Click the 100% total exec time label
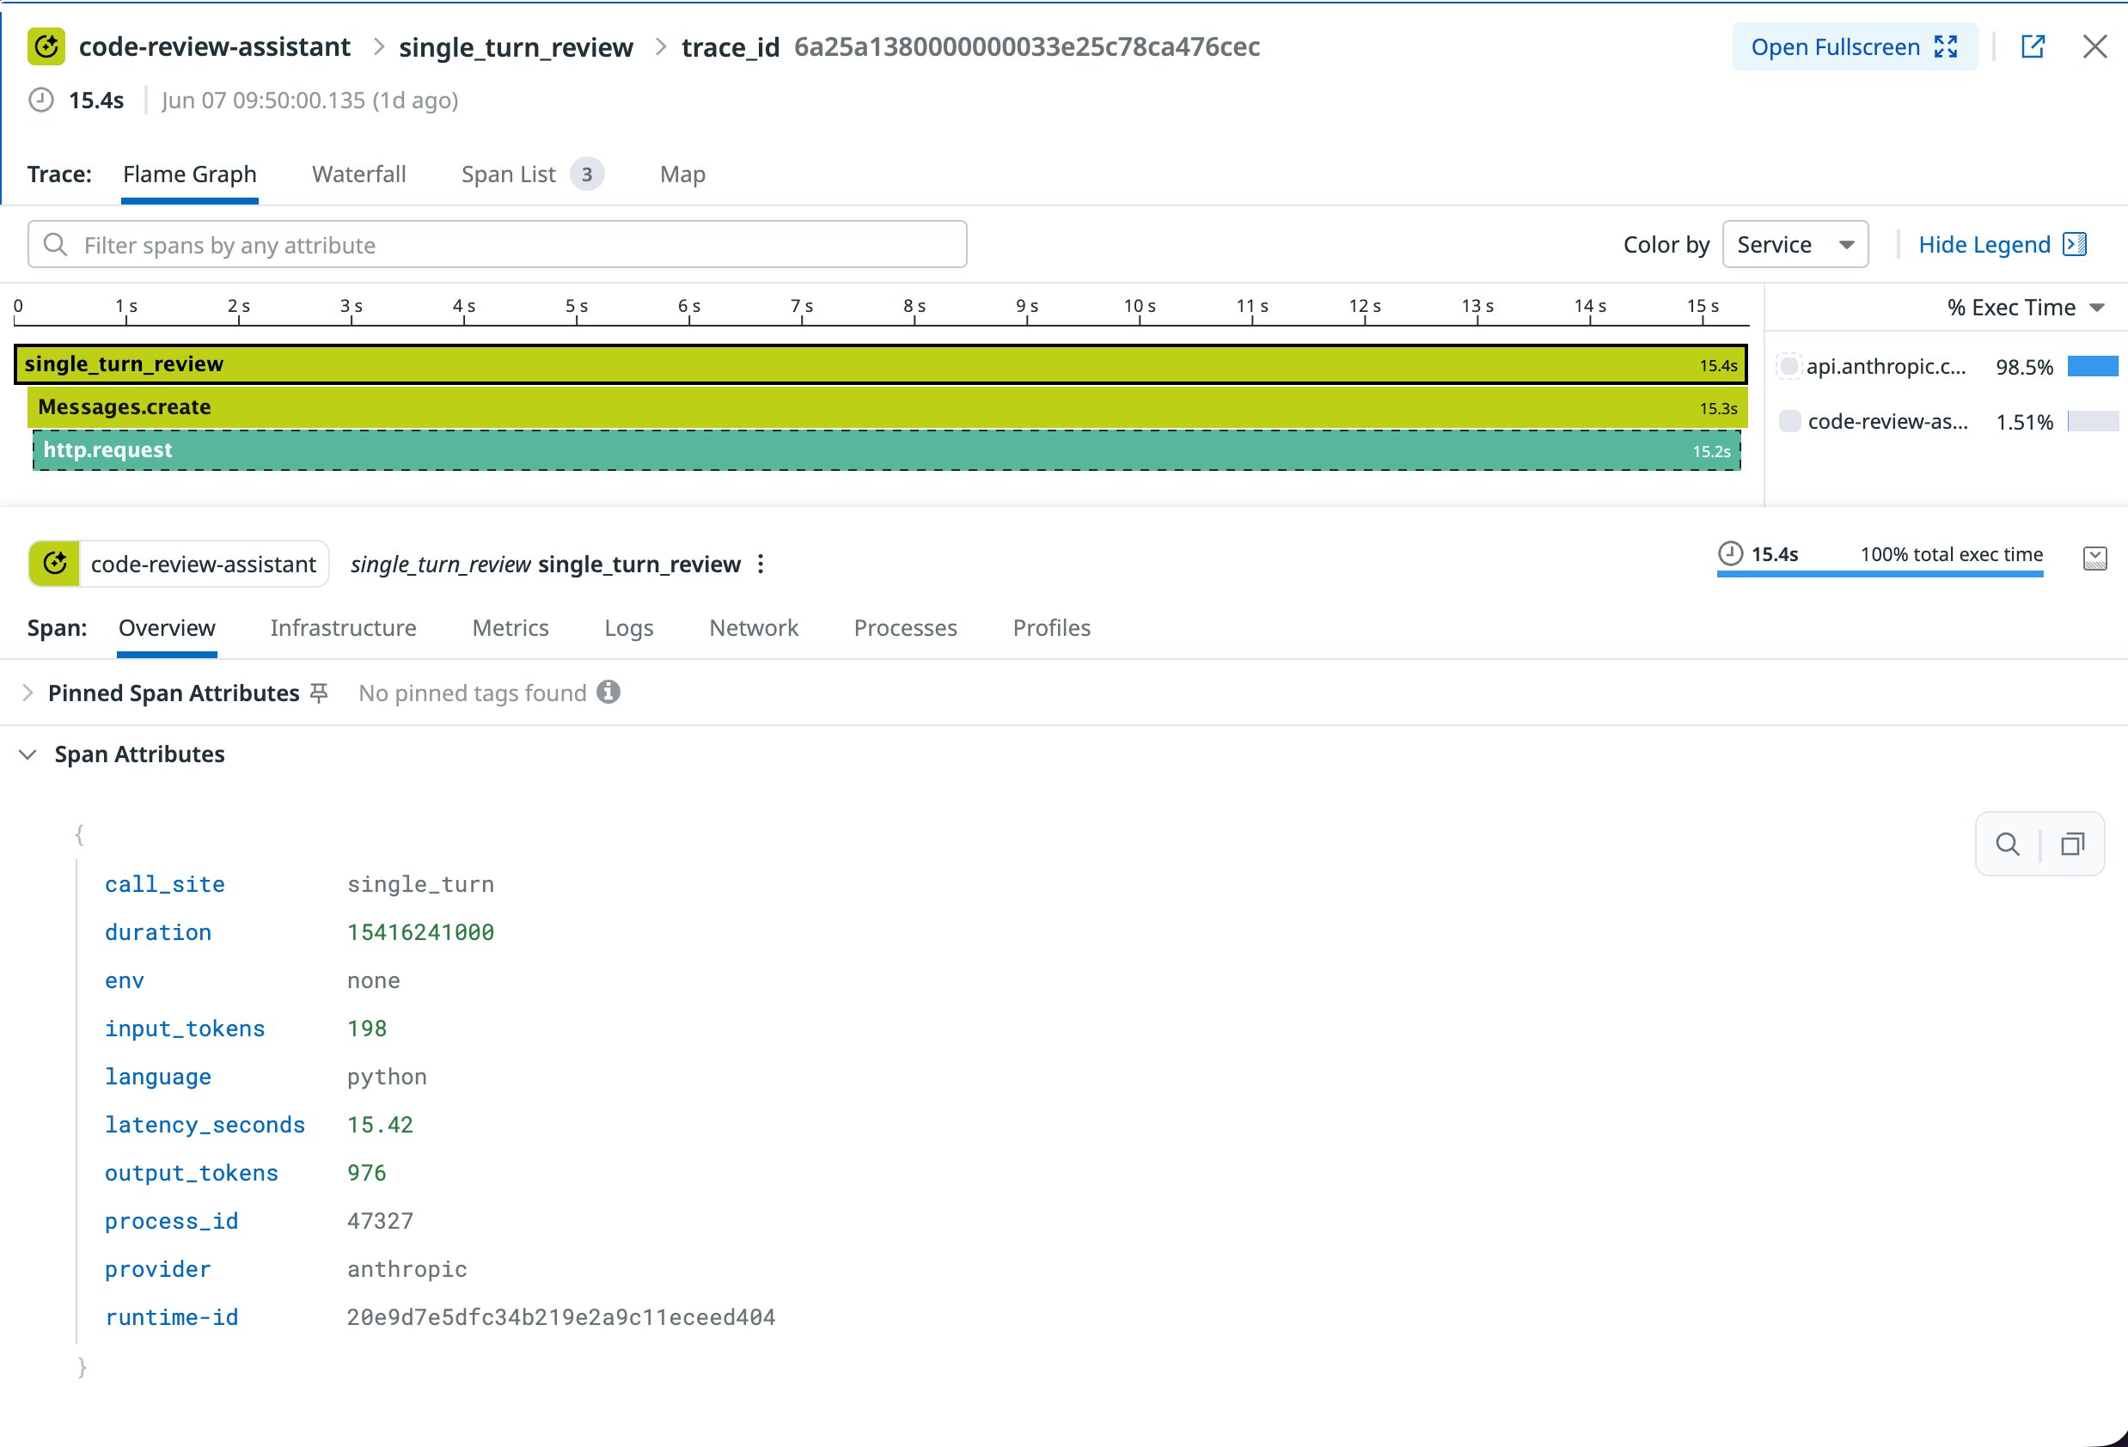This screenshot has width=2128, height=1447. point(1951,553)
